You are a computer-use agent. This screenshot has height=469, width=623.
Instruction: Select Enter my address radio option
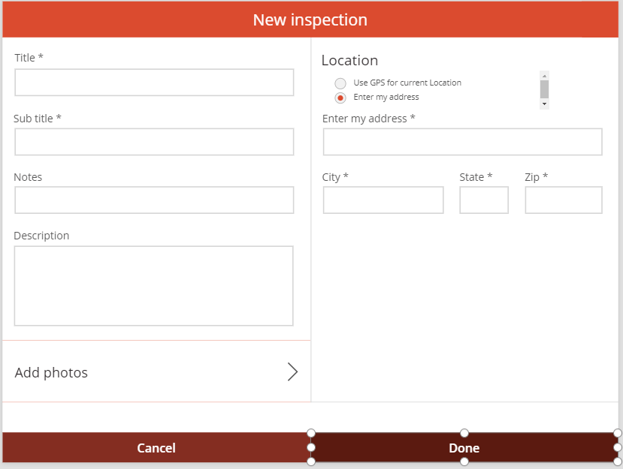coord(340,98)
